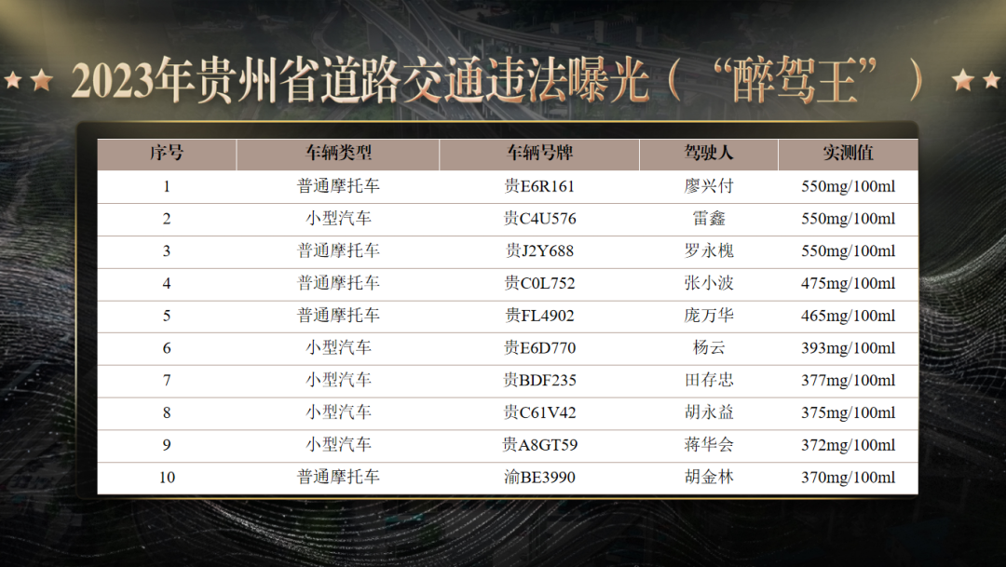
Task: Select plate number 渝BE3990
Action: (539, 478)
